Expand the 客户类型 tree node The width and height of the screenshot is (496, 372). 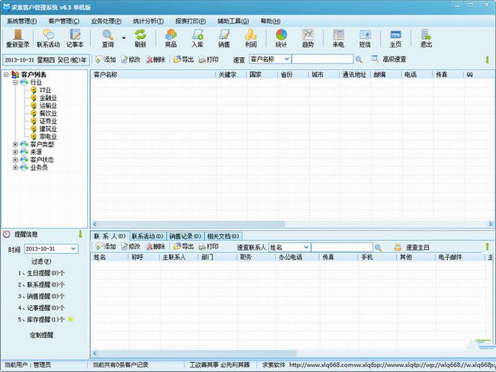(15, 144)
